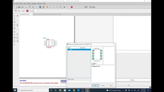The width and height of the screenshot is (164, 92).
Task: Open the Library menu
Action: (29, 4)
